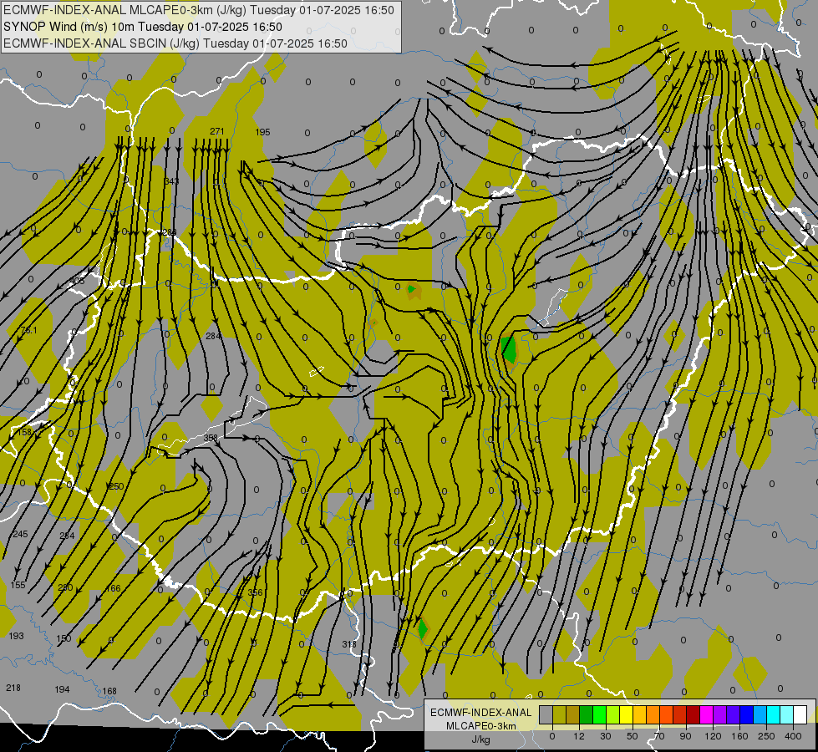The height and width of the screenshot is (752, 818).
Task: Click the J/kg unit label in legend
Action: [x=481, y=739]
